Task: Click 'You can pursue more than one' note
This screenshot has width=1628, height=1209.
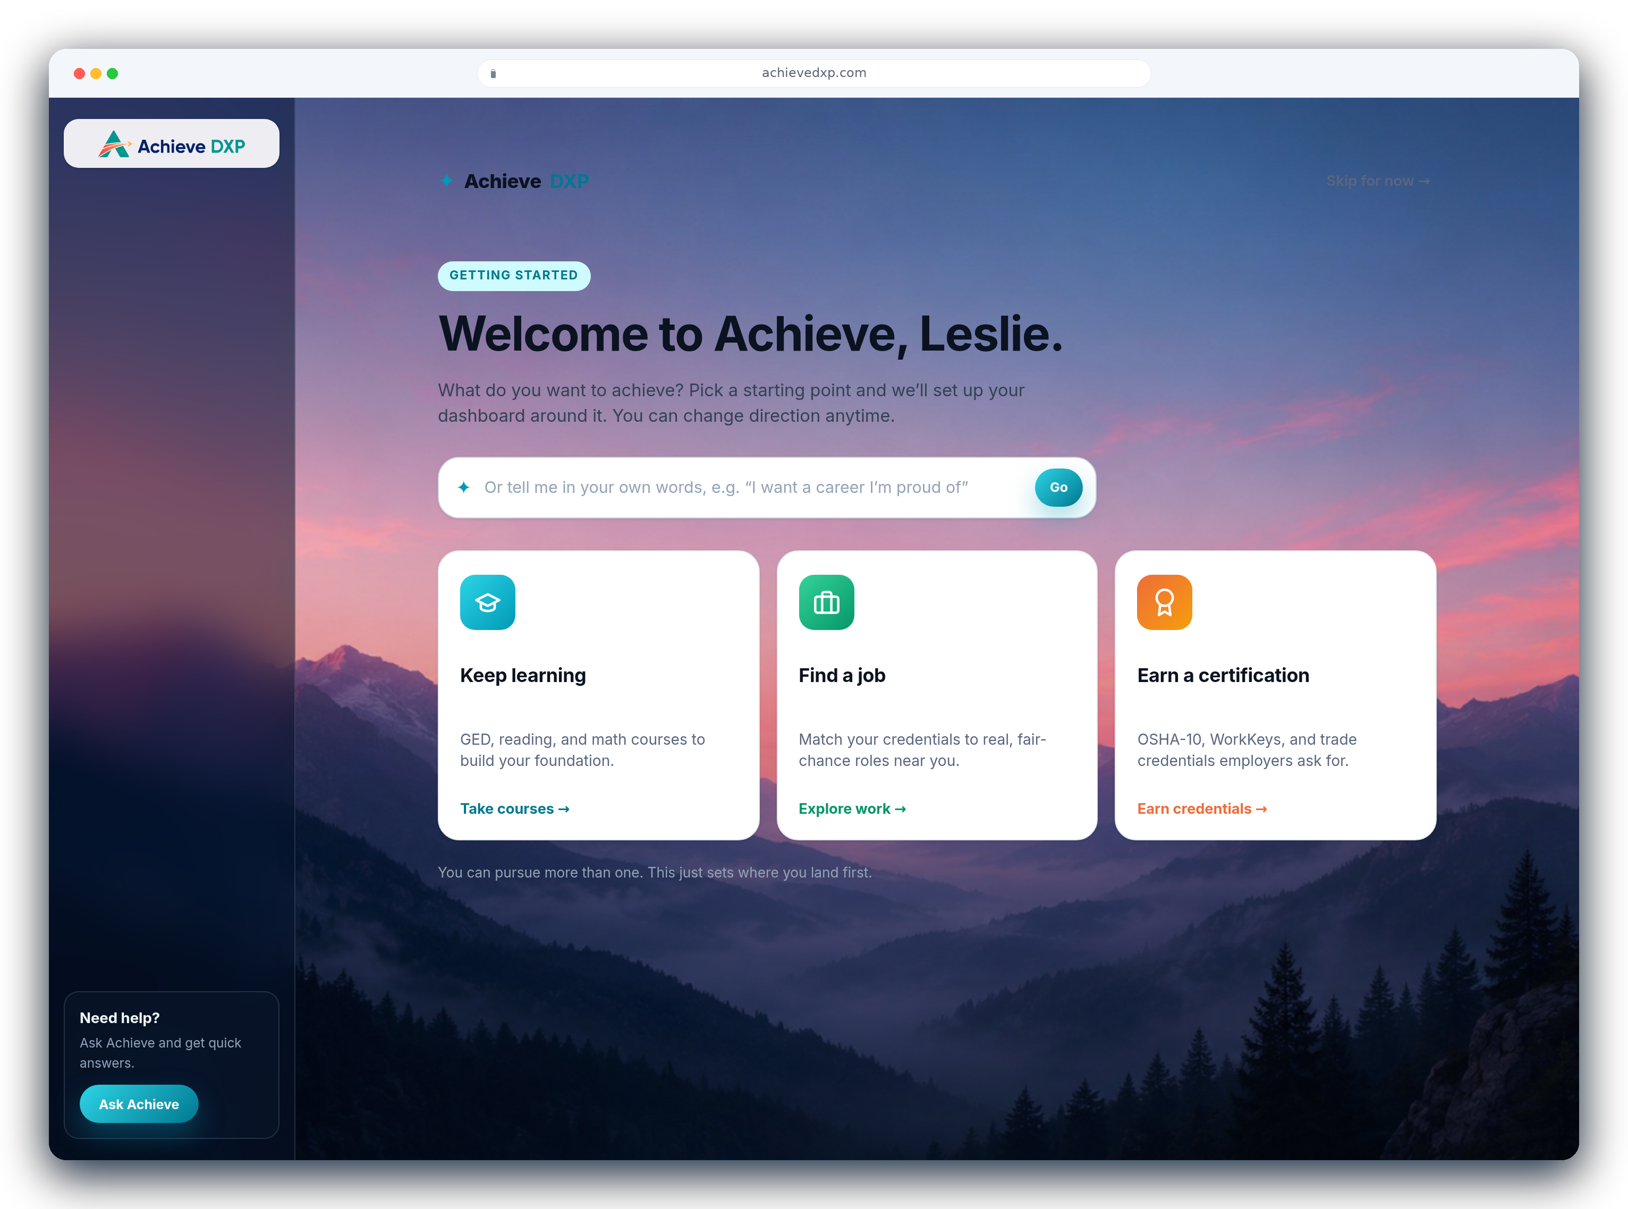Action: click(x=655, y=872)
